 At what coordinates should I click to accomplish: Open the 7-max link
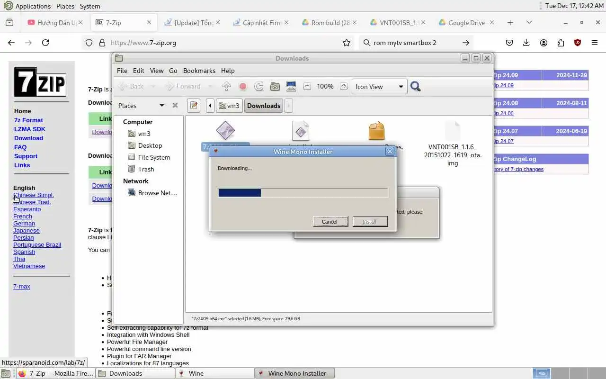(x=22, y=286)
